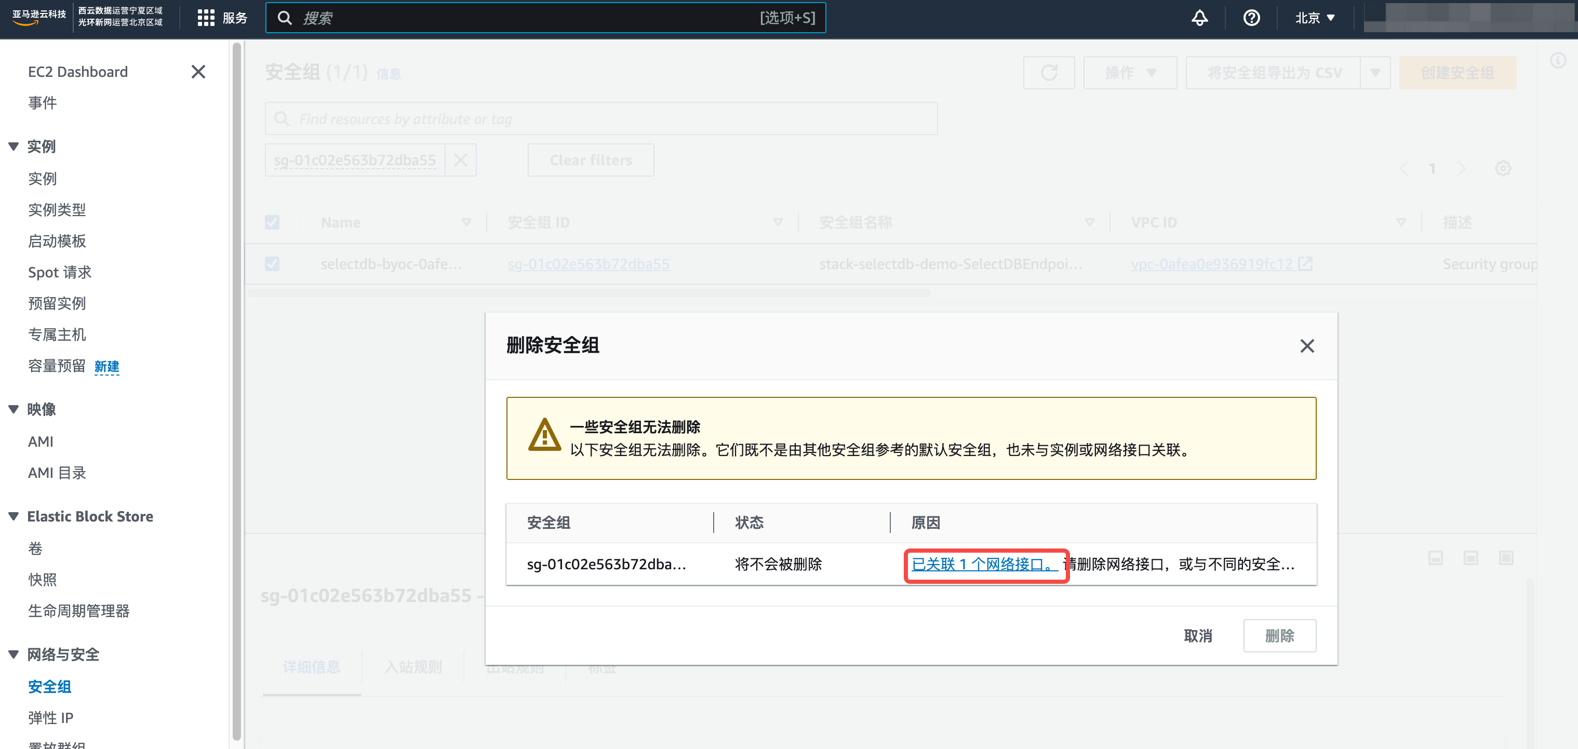The width and height of the screenshot is (1578, 749).
Task: Open 事件 in sidebar
Action: coord(42,103)
